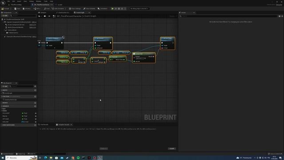Toggle visibility eye of the last Camera variable
This screenshot has height=160, width=284.
click(x=35, y=122)
